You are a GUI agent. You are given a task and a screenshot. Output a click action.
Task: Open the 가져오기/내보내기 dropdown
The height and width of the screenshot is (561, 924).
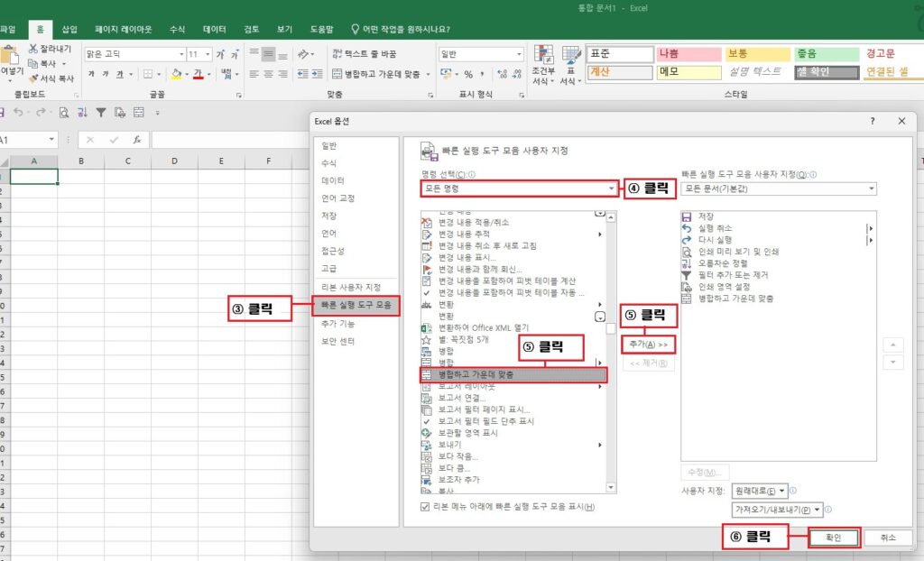pos(777,510)
